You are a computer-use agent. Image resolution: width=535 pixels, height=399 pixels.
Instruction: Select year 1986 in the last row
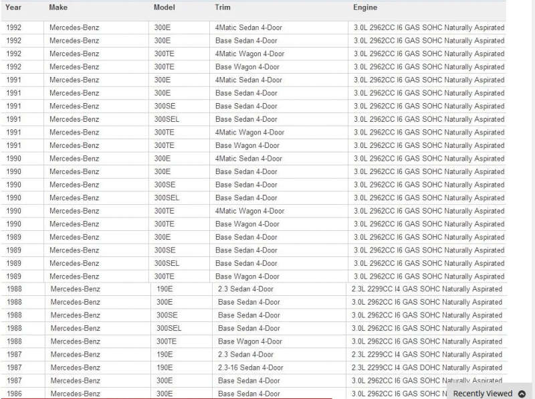click(x=14, y=394)
